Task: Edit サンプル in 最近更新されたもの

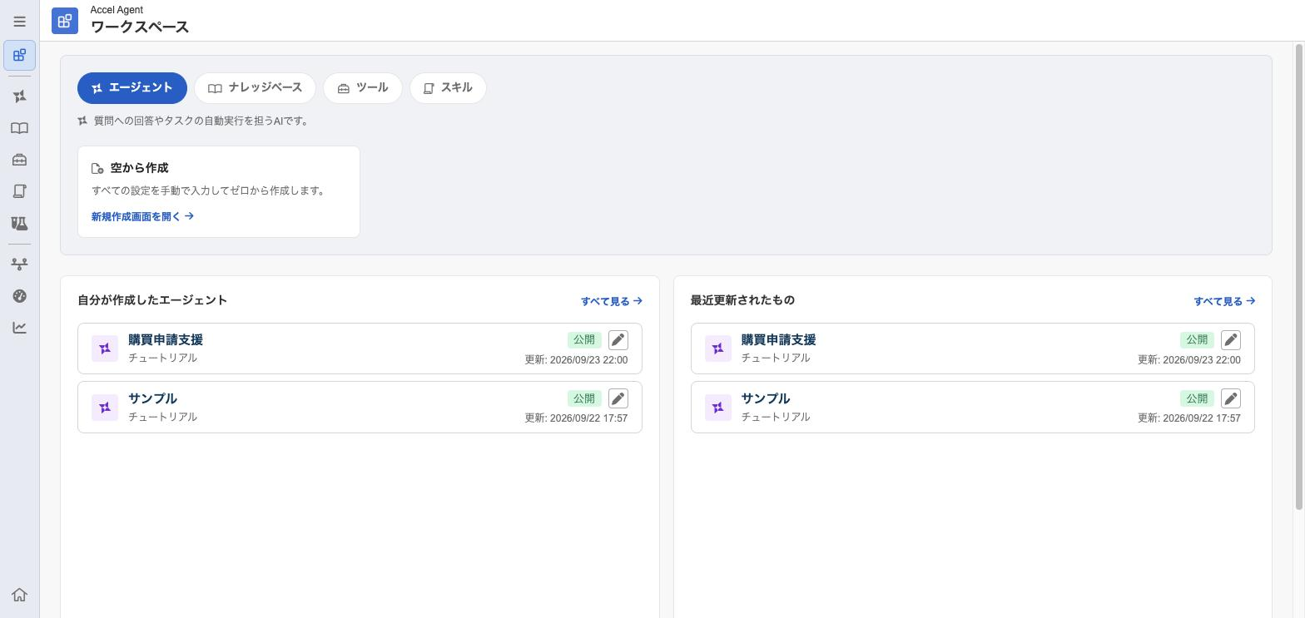Action: coord(1231,398)
